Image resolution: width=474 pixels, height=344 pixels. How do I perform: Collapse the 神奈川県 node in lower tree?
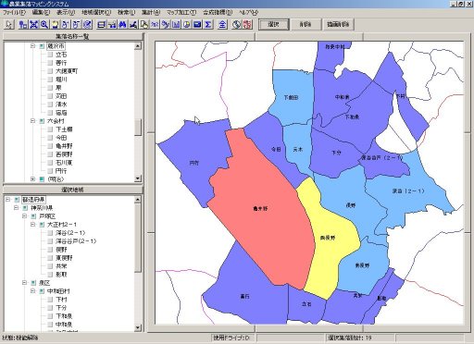point(17,208)
